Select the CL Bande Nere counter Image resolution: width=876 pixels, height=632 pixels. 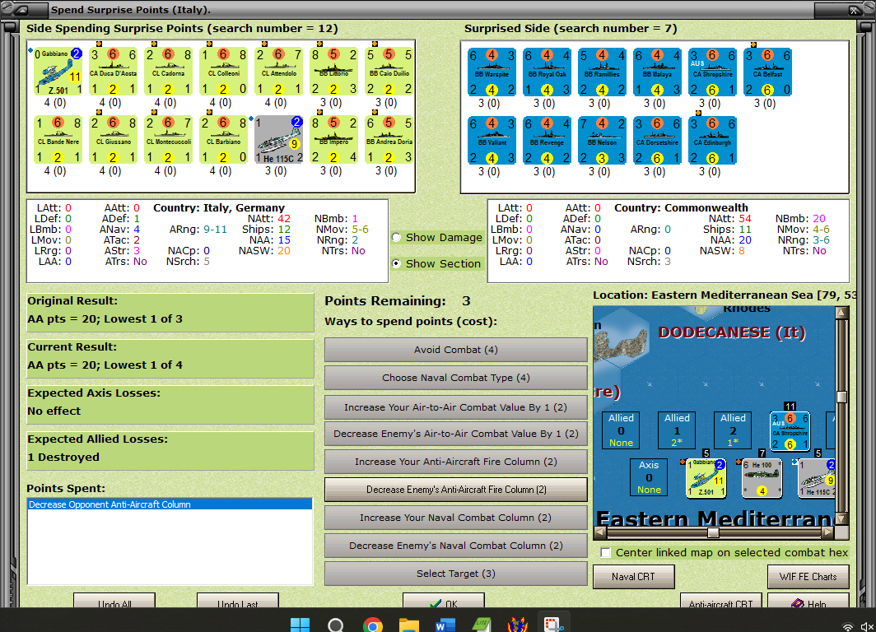click(x=58, y=140)
